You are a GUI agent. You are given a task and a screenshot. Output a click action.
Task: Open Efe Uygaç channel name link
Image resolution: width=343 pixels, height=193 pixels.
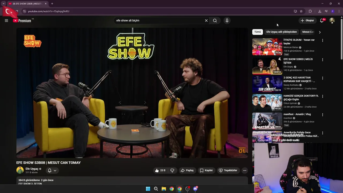pyautogui.click(x=32, y=169)
